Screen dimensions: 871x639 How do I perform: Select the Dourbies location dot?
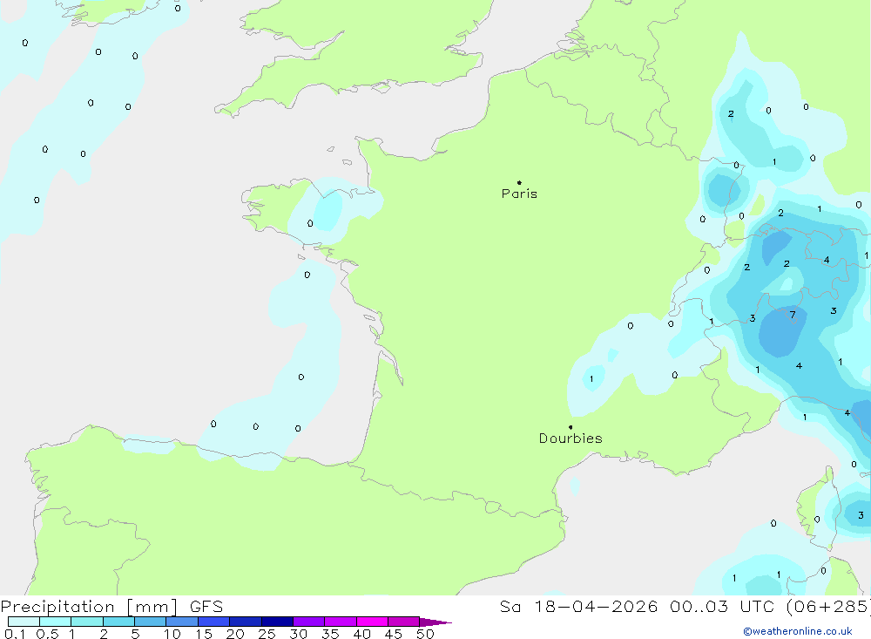pos(571,427)
